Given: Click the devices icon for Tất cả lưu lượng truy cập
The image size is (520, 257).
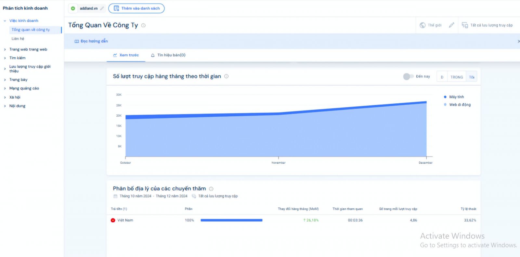Looking at the screenshot, I should pos(465,25).
